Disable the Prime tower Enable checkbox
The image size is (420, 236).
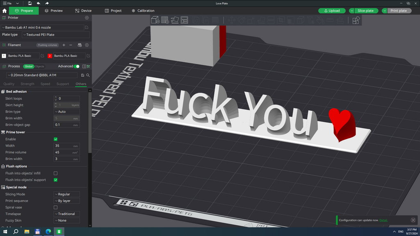pos(55,139)
